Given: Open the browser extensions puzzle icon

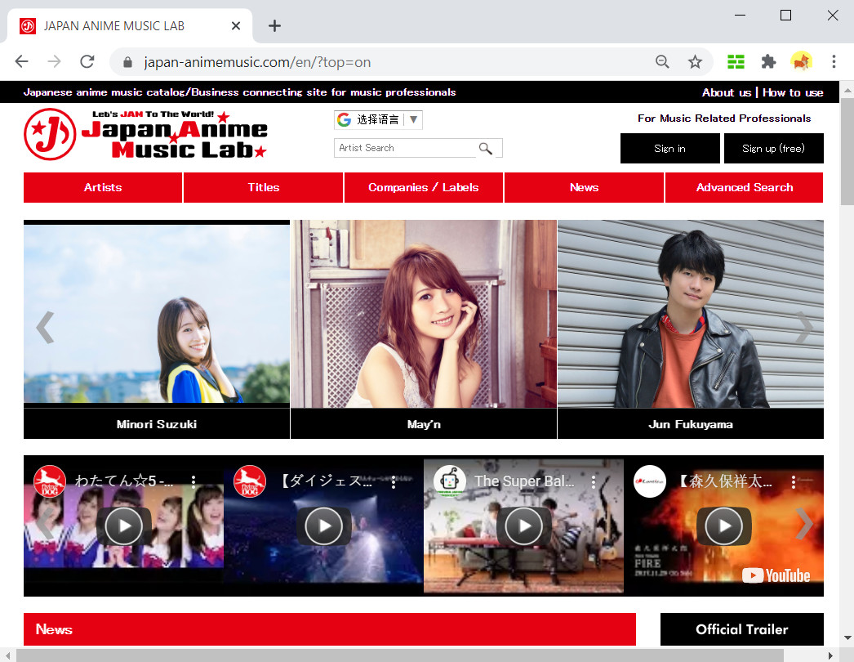Looking at the screenshot, I should click(768, 61).
